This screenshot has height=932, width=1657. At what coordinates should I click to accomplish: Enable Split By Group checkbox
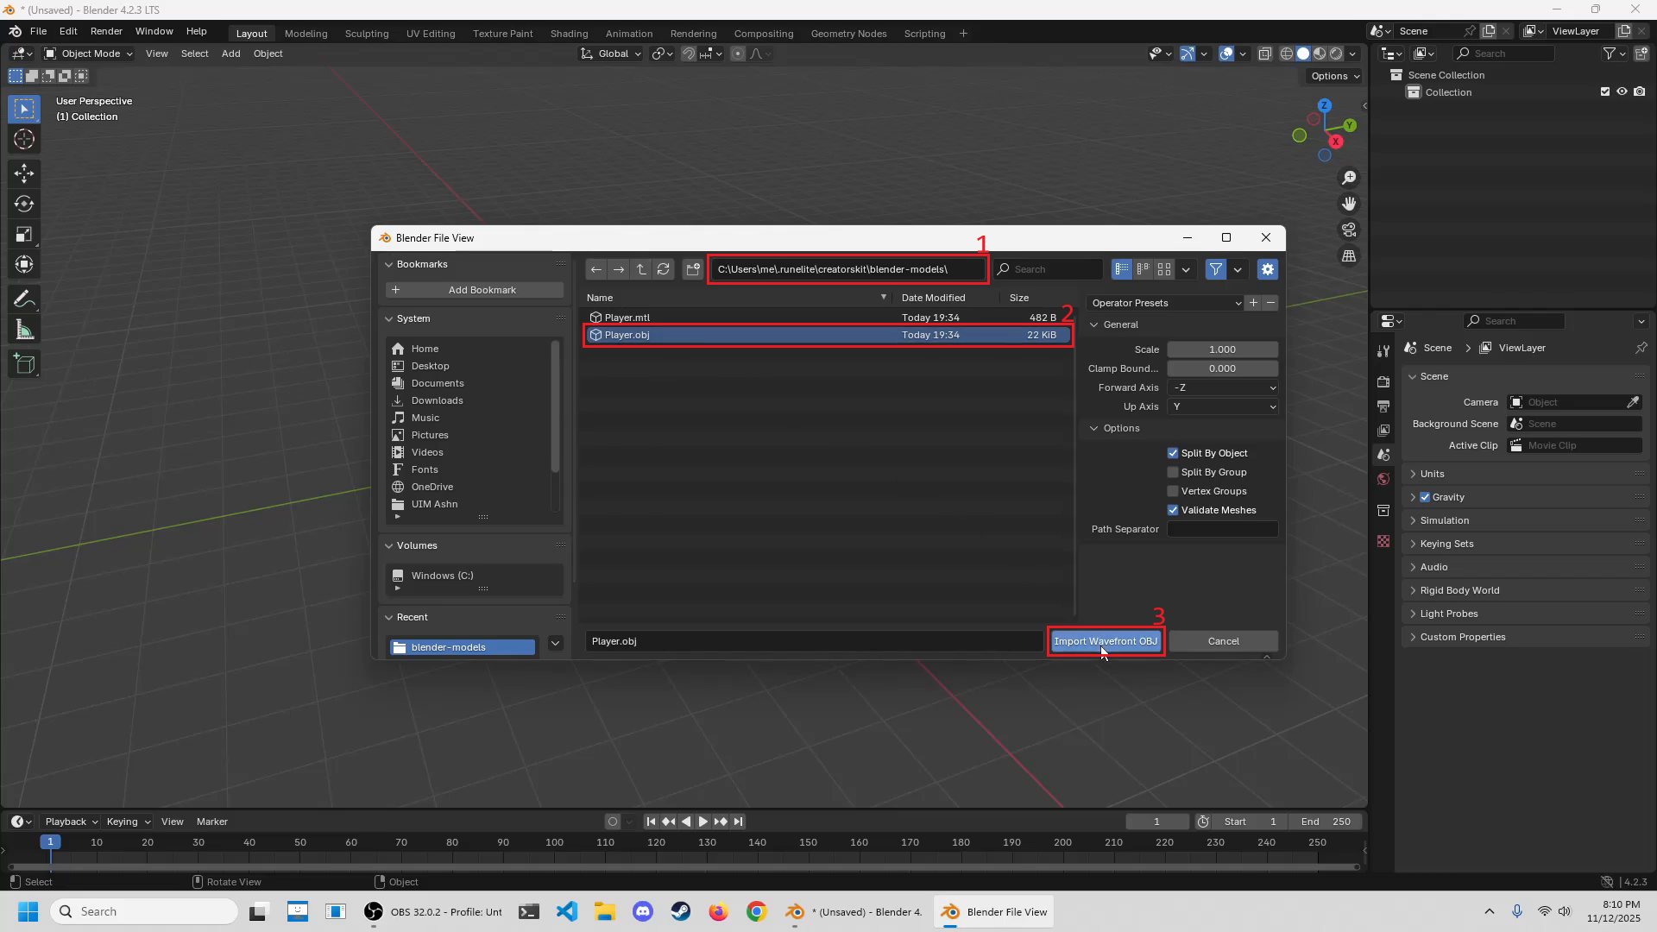click(1173, 472)
